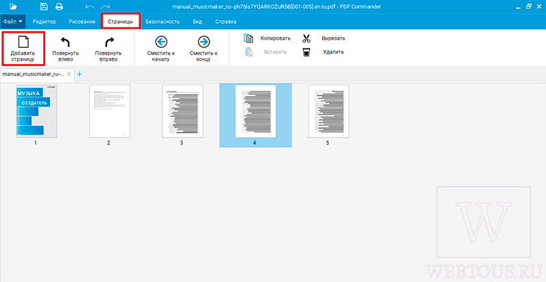Click the redo arrow icon

point(105,7)
